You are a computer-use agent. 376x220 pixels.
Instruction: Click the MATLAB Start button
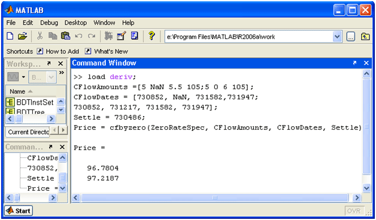[19, 210]
